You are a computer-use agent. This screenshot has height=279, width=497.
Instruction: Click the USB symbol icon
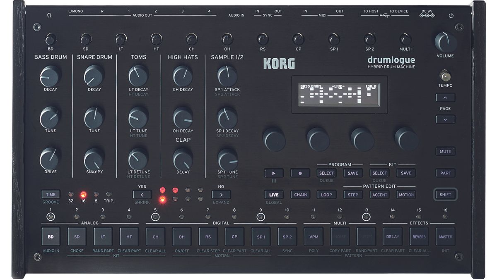386,16
